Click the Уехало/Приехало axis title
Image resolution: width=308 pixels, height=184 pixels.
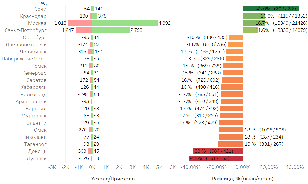(x=113, y=179)
